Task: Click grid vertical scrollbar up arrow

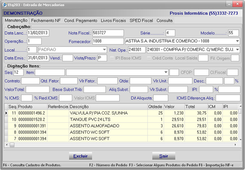Action: point(240,106)
